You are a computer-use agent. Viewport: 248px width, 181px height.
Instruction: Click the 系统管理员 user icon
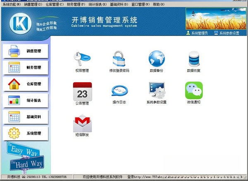pos(188,33)
